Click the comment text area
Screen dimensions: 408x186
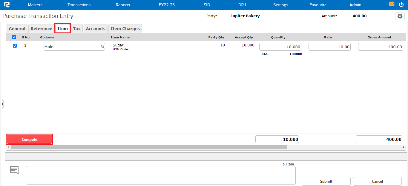(x=161, y=175)
